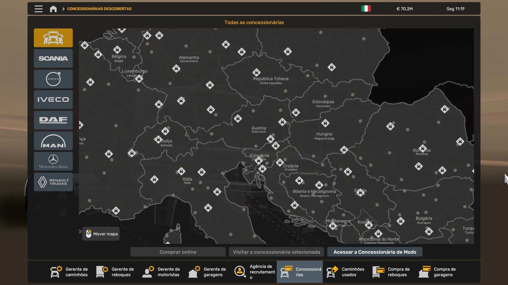
Task: Switch to Caminhões usados tab
Action: pos(346,272)
